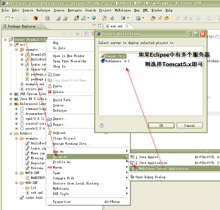The image size is (220, 210).
Task: Click the help question mark icon in dialog
Action: (x=102, y=125)
